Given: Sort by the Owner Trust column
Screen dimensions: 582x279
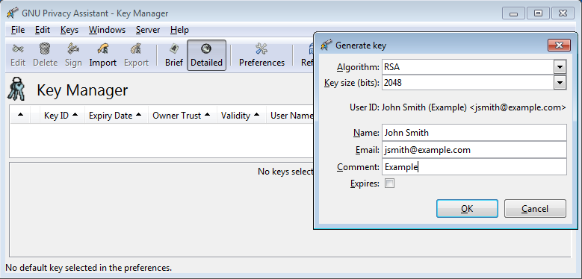Looking at the screenshot, I should [182, 115].
